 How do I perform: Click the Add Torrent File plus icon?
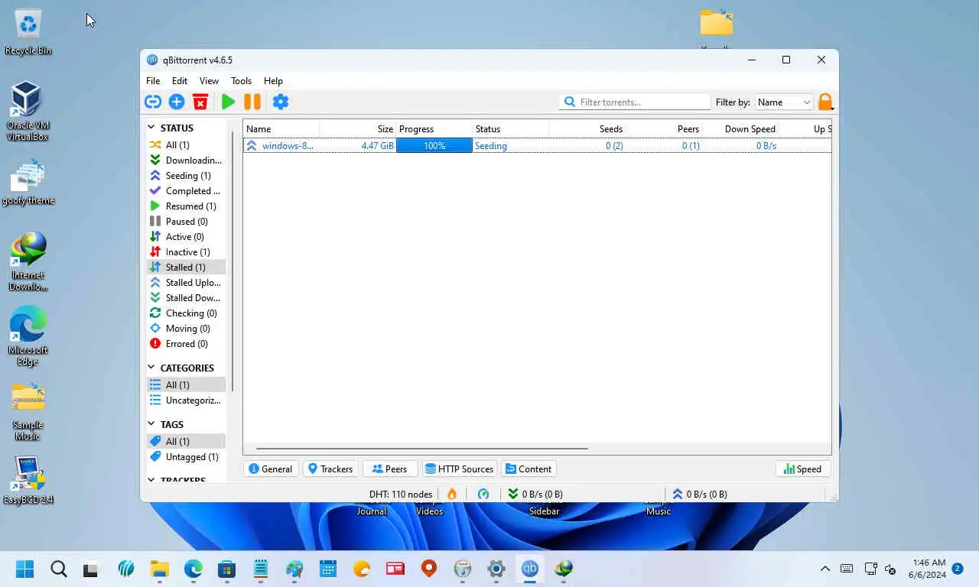pos(177,102)
